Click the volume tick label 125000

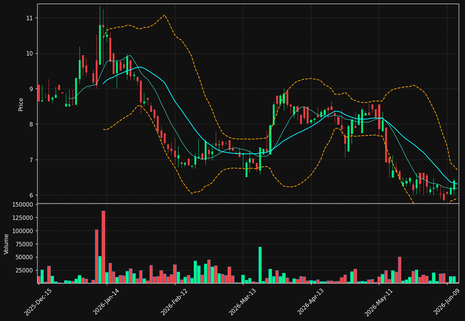click(x=22, y=218)
